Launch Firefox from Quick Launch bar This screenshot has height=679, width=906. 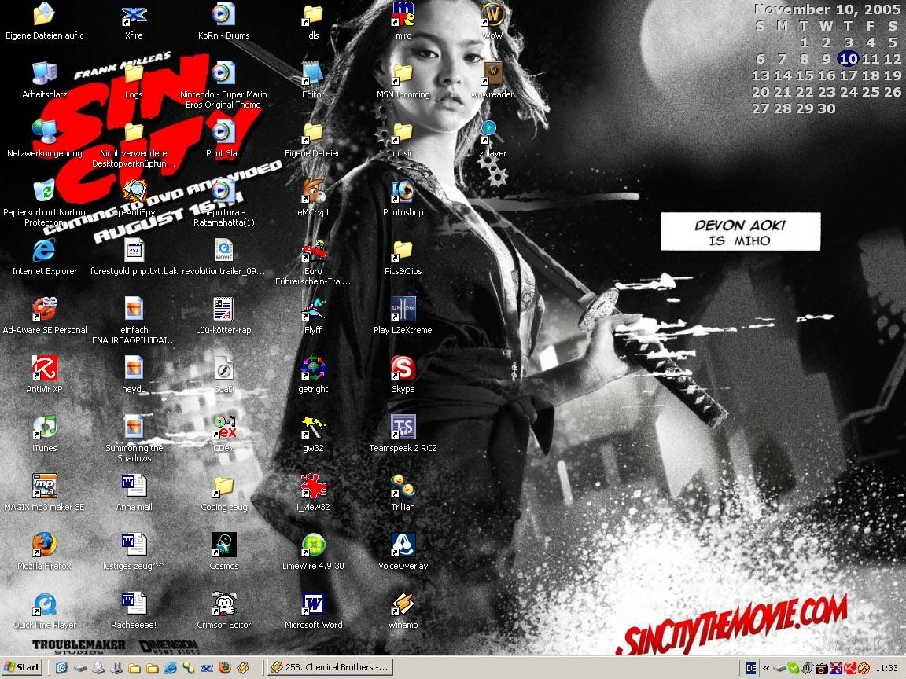coord(225,668)
